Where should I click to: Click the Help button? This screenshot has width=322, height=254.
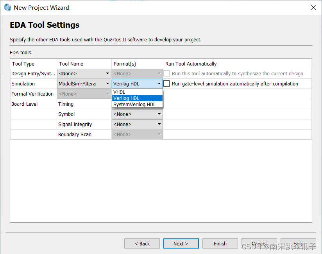tap(298, 243)
